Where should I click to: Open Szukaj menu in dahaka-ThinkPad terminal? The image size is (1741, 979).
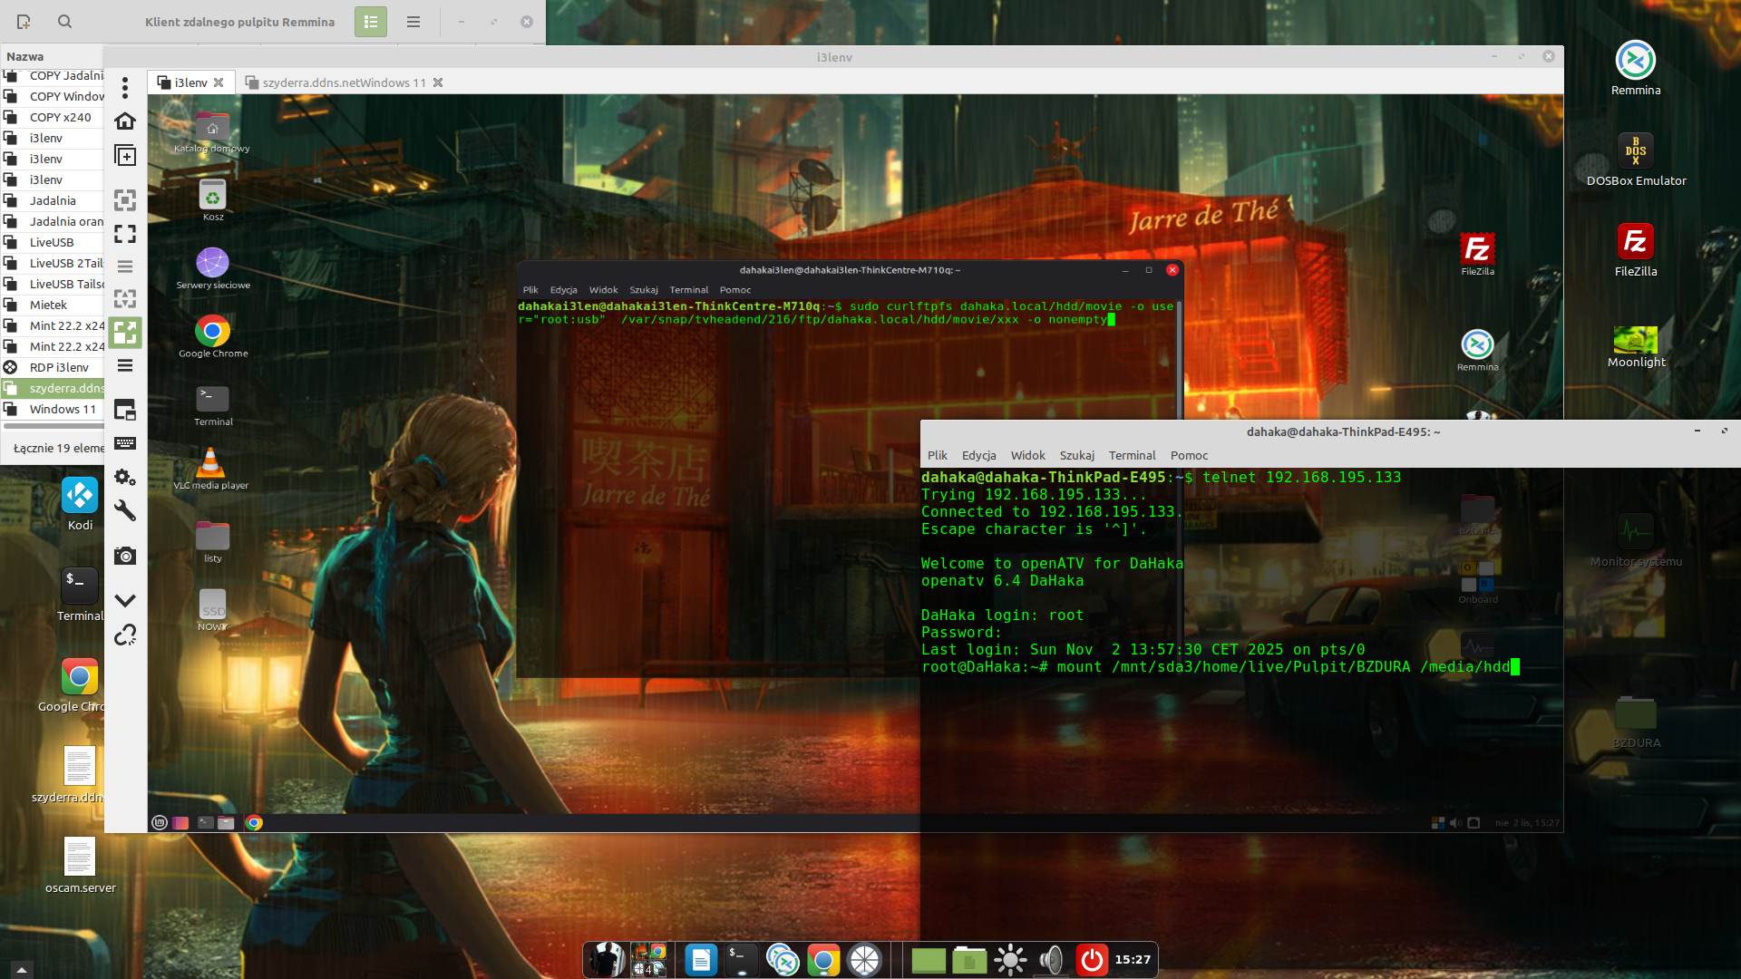[1076, 455]
